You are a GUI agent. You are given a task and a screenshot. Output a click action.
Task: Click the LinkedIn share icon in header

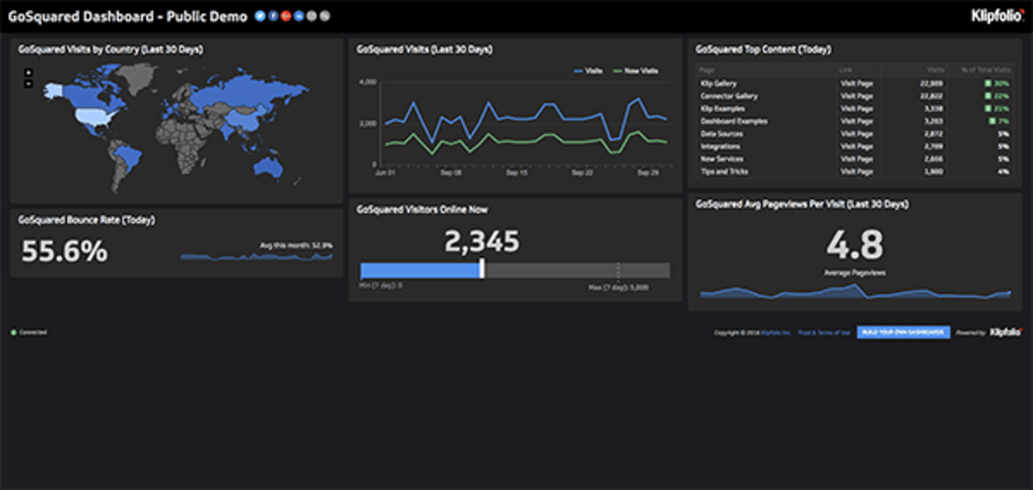click(x=299, y=16)
